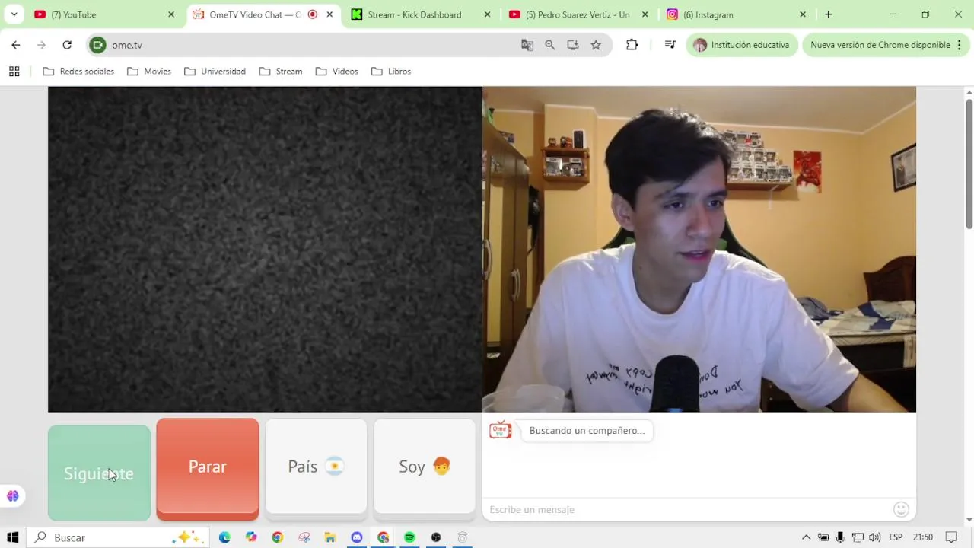Screen dimensions: 974x548
Task: Open the Google Translate page icon
Action: click(527, 45)
